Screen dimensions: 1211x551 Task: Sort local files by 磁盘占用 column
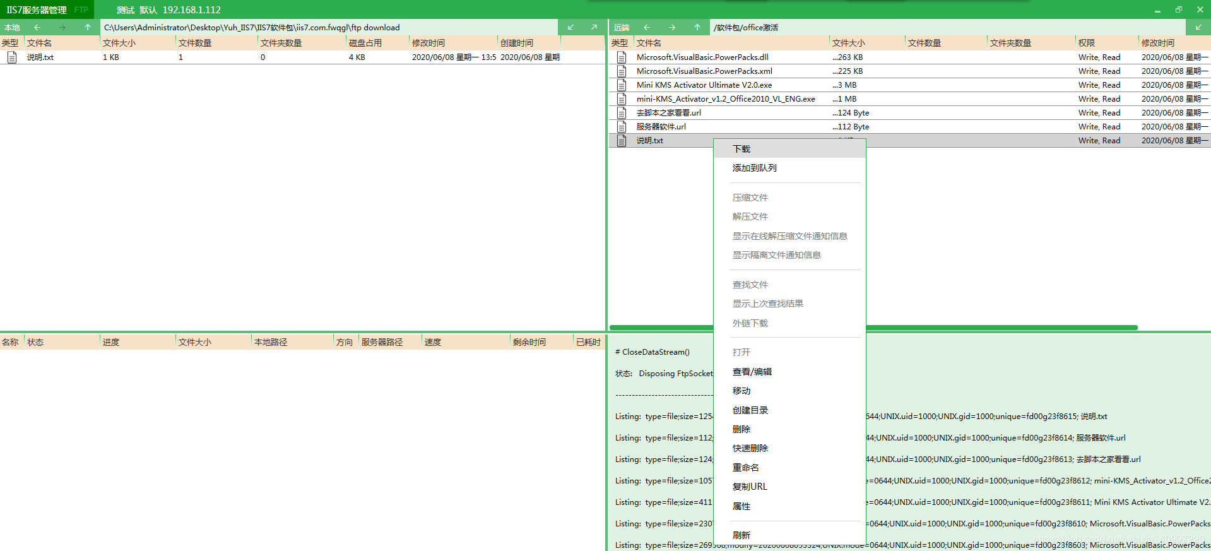pos(377,43)
